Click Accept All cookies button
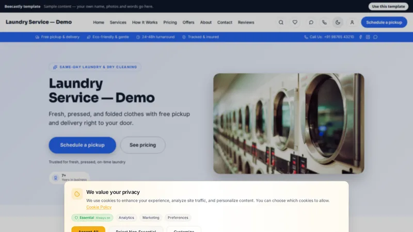The height and width of the screenshot is (232, 413). coord(88,229)
